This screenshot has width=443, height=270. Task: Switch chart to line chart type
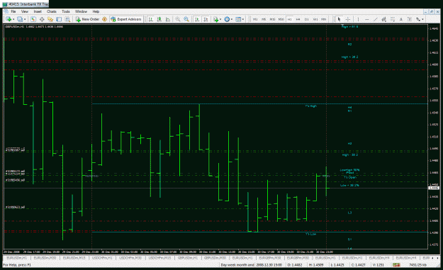tap(168, 19)
